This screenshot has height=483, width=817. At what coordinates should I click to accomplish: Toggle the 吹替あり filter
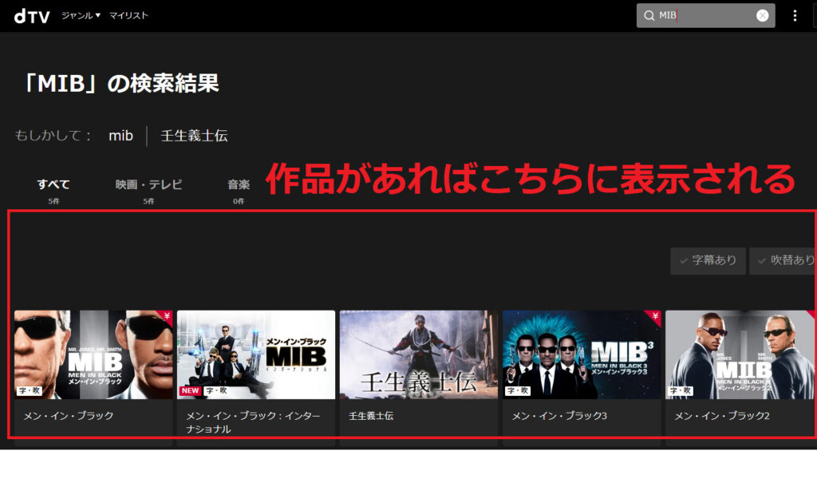pos(783,260)
